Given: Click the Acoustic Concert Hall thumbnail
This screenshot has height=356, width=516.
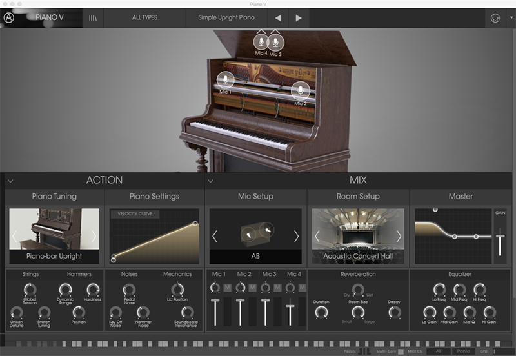Looking at the screenshot, I should click(x=358, y=236).
